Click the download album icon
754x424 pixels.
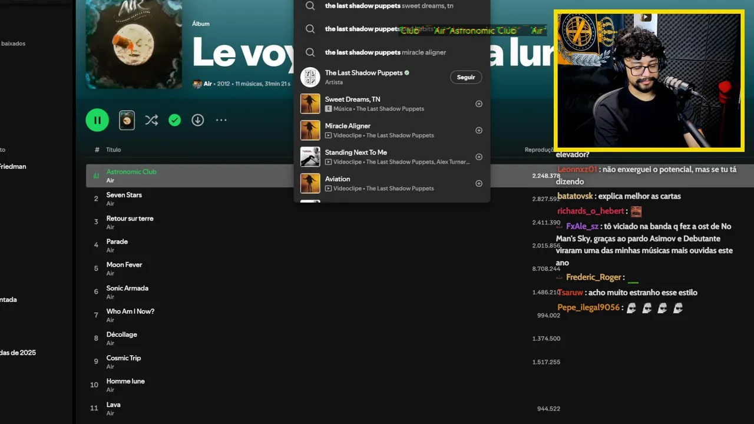(198, 120)
